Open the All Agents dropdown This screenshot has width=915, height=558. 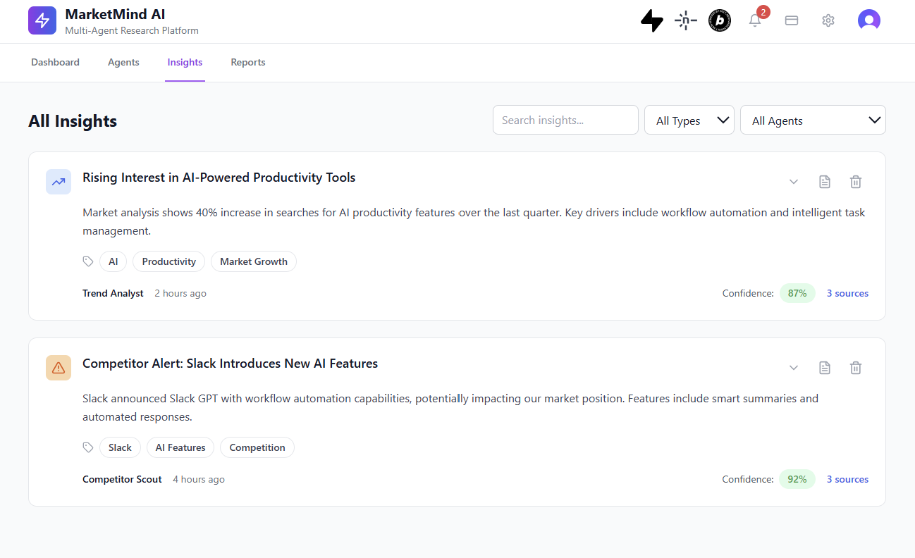coord(813,120)
